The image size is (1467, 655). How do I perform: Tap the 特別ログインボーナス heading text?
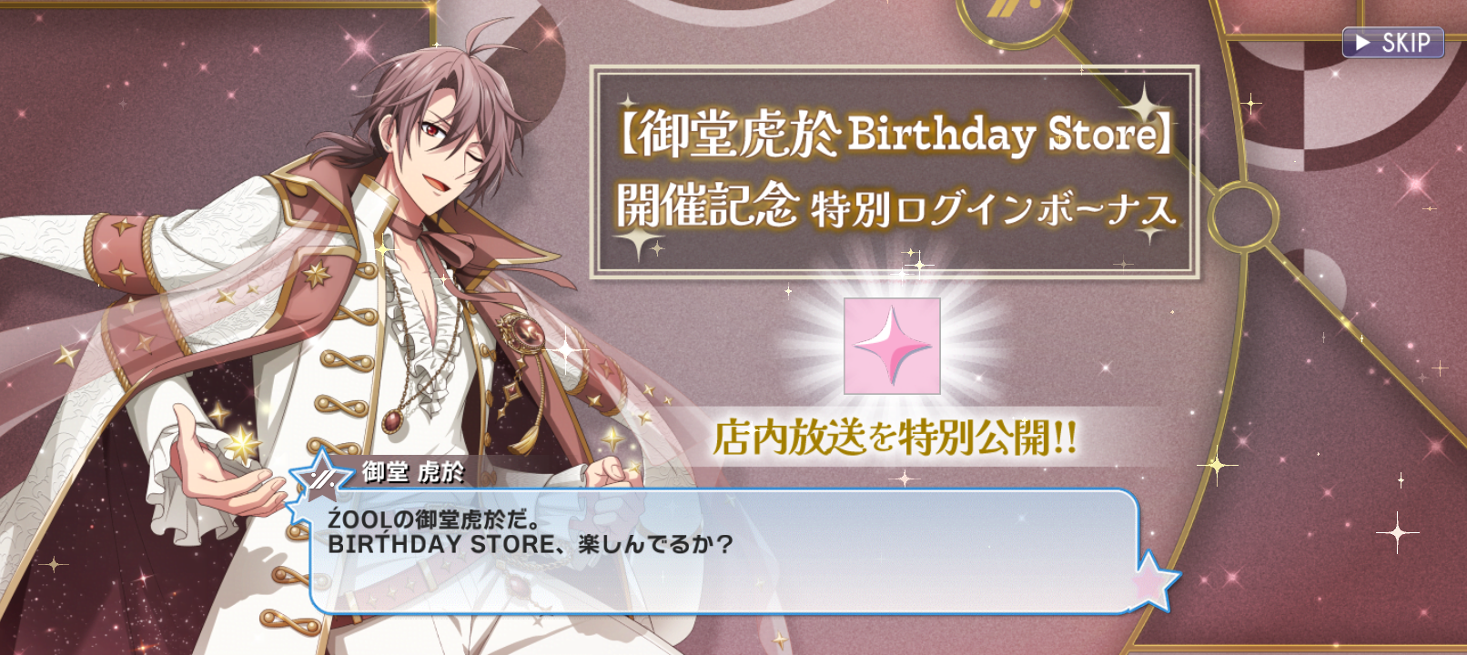tap(994, 210)
